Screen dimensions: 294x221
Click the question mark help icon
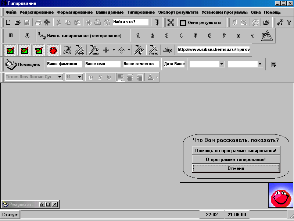coord(289,22)
